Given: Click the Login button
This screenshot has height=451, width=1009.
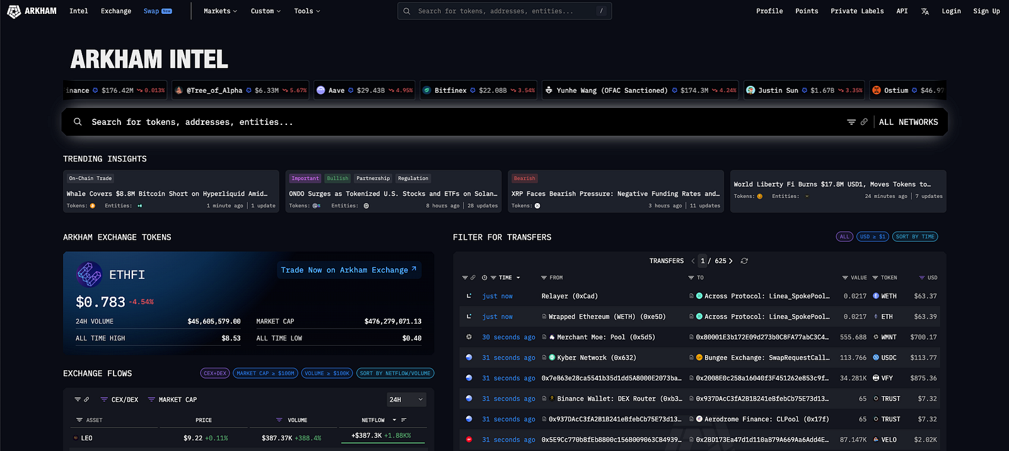Looking at the screenshot, I should click(951, 11).
